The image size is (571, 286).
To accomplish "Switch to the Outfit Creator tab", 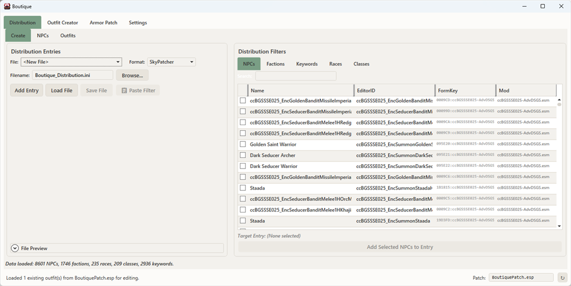I will (62, 23).
